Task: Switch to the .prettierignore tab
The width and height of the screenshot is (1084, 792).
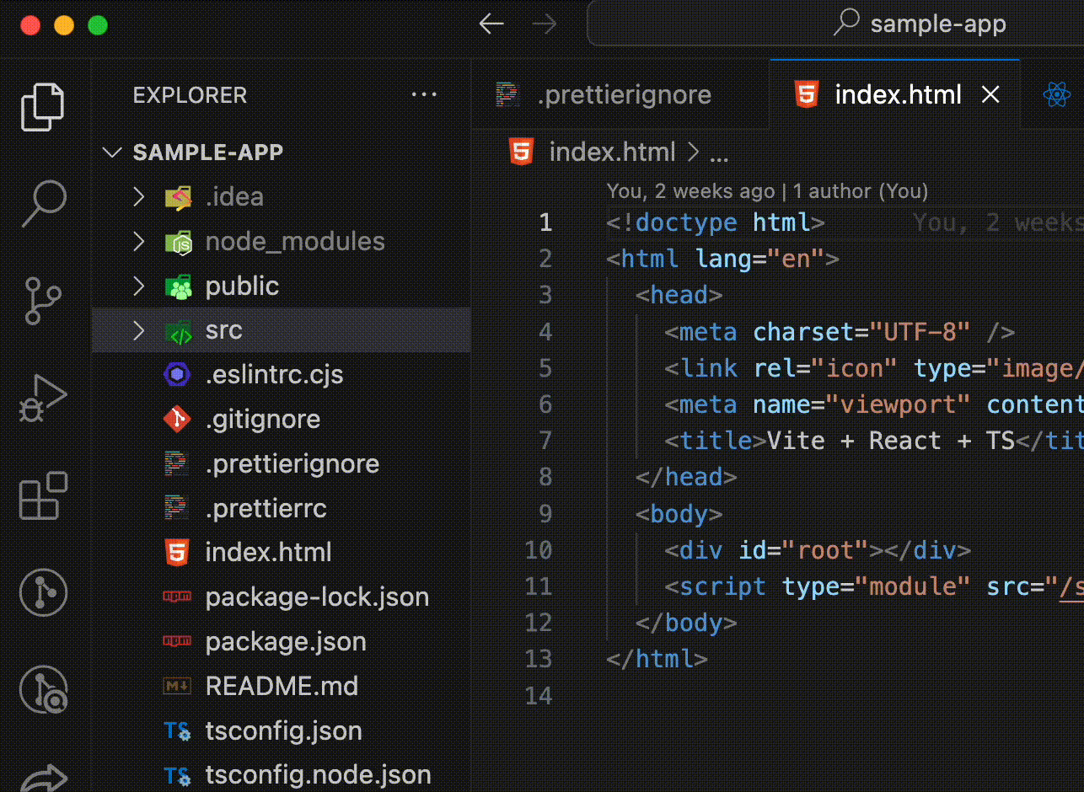Action: coord(620,94)
